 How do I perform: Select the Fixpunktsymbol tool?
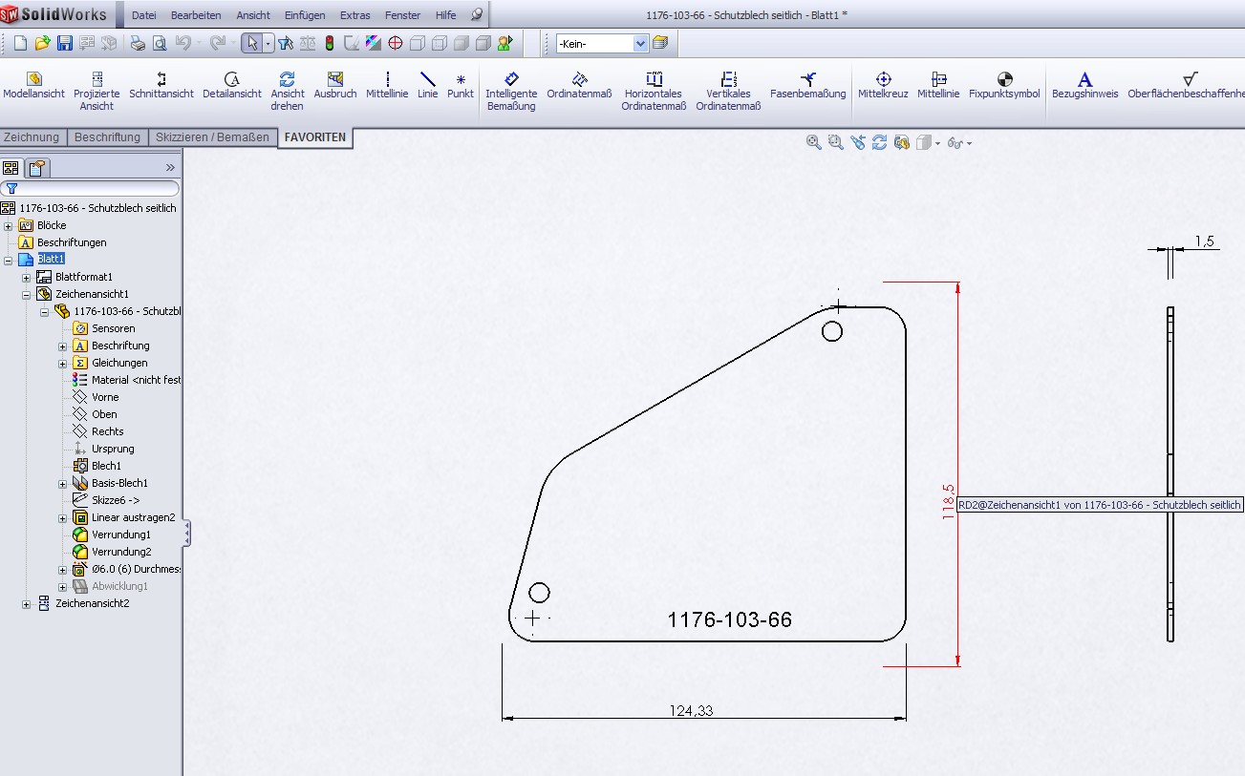tap(1004, 79)
